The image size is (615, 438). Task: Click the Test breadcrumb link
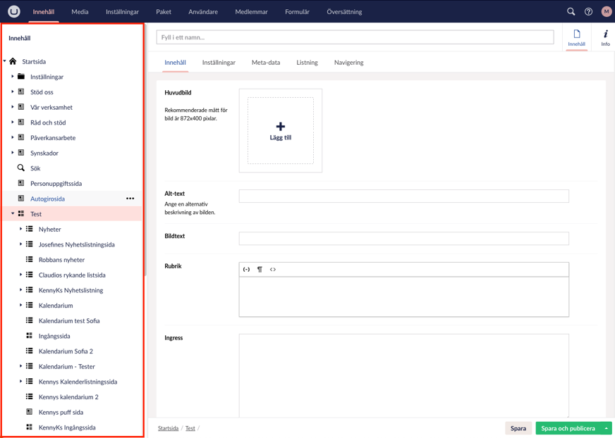tap(190, 428)
